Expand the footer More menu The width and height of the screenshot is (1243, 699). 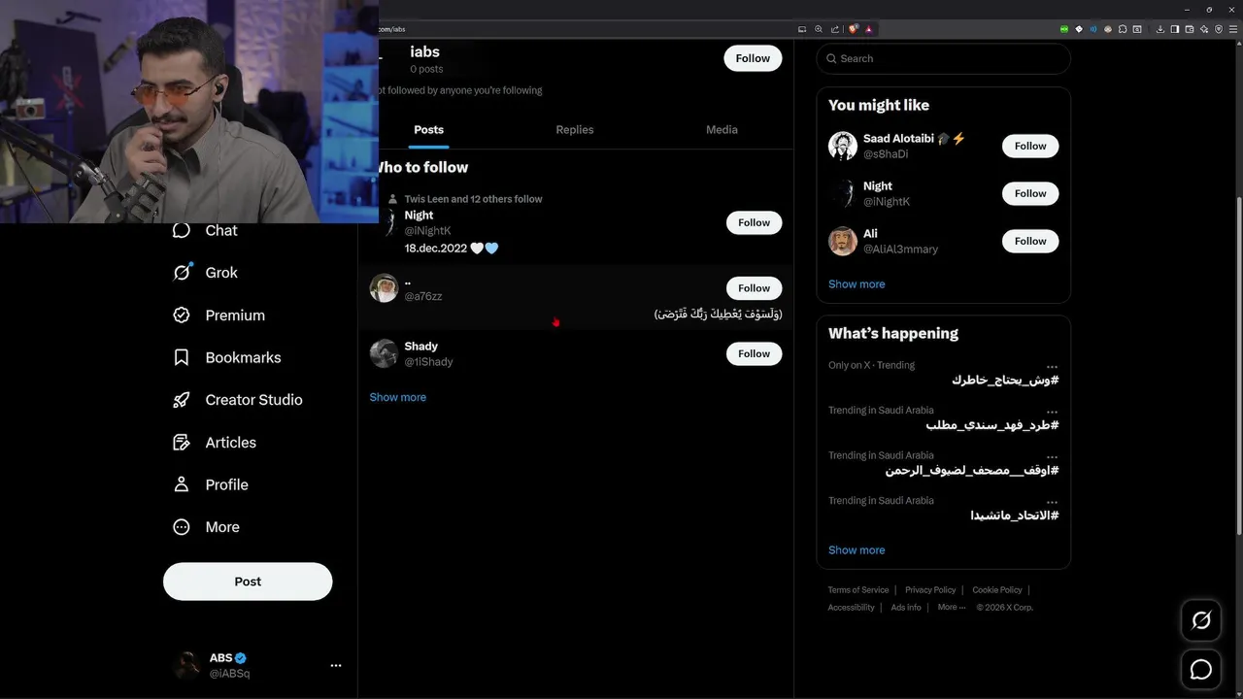click(x=952, y=607)
